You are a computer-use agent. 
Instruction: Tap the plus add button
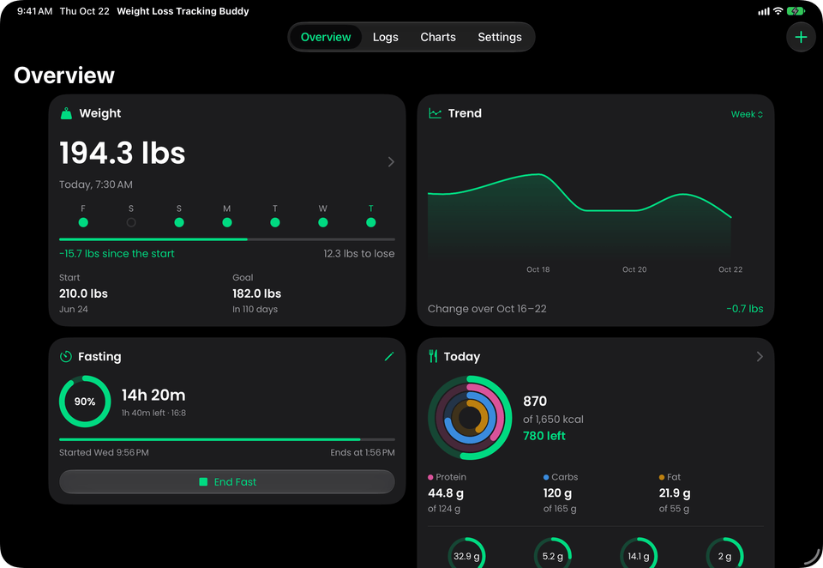pos(801,37)
